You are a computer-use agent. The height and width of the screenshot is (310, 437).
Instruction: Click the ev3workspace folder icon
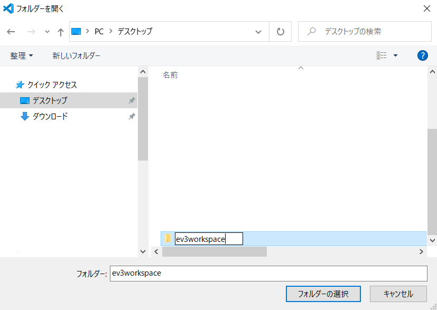click(168, 239)
